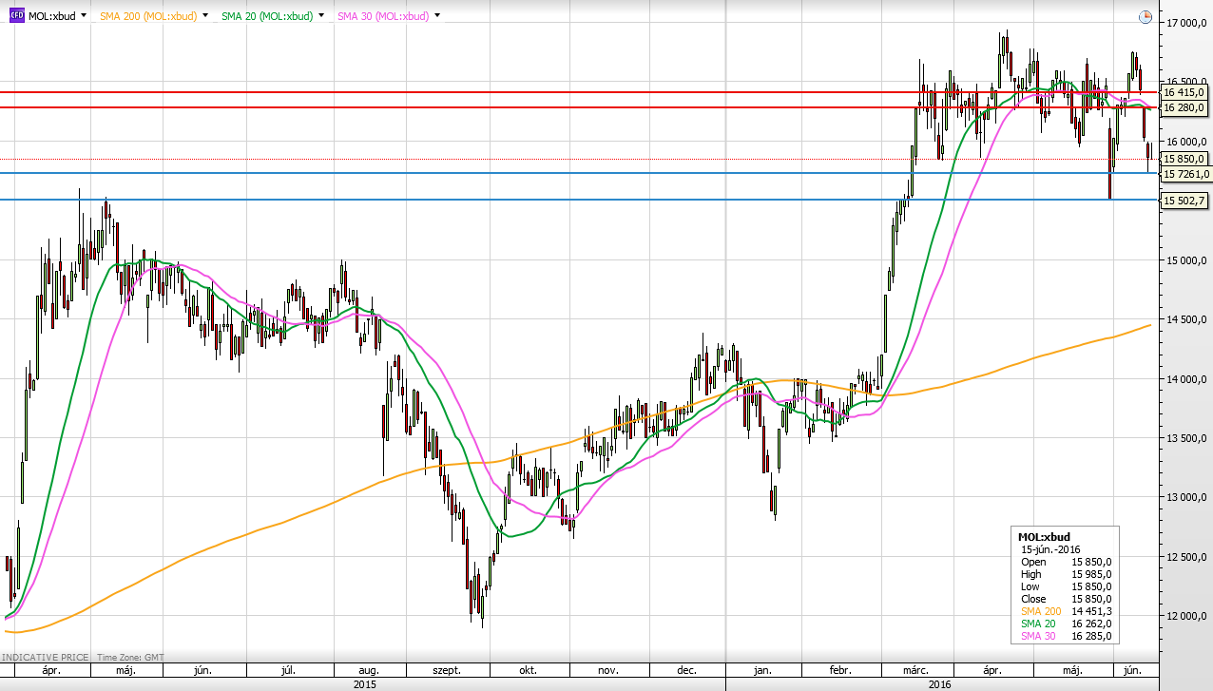Click the 12 000,0 price axis label
This screenshot has width=1213, height=691.
pyautogui.click(x=1185, y=616)
